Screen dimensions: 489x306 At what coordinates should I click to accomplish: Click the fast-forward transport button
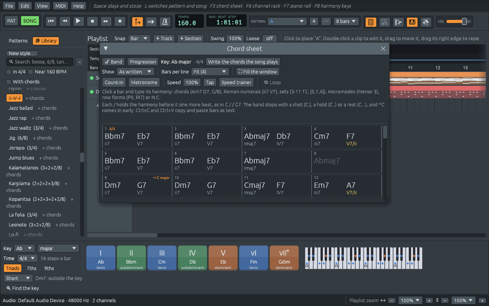pyautogui.click(x=106, y=21)
